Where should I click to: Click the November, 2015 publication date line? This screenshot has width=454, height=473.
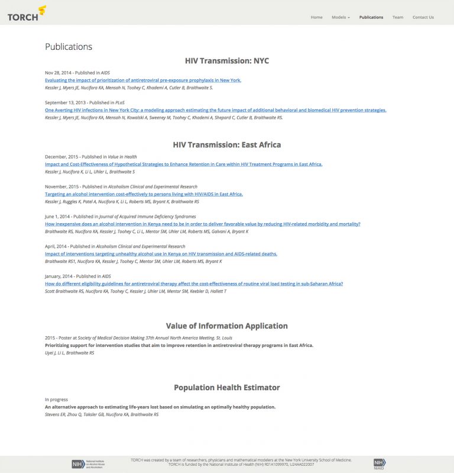(x=121, y=186)
